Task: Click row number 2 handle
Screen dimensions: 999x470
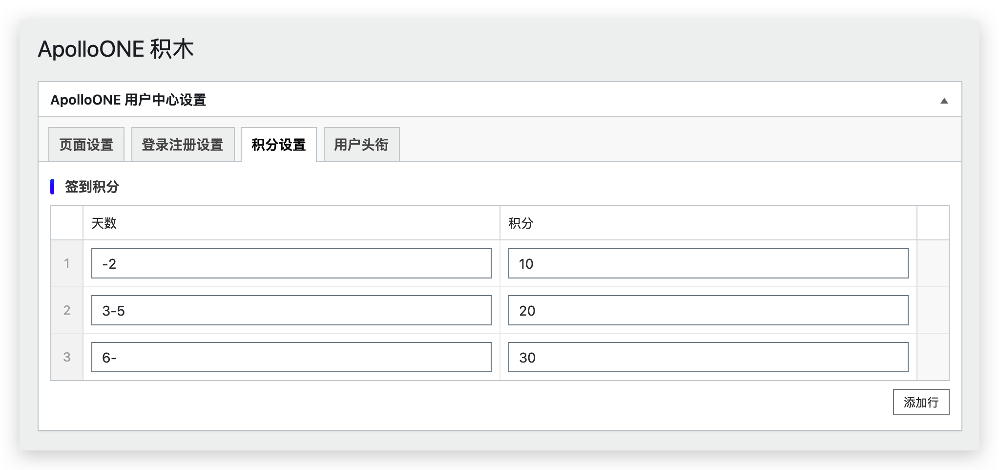Action: (67, 310)
